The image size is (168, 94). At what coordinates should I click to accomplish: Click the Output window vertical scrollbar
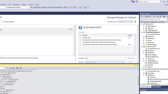point(138,80)
